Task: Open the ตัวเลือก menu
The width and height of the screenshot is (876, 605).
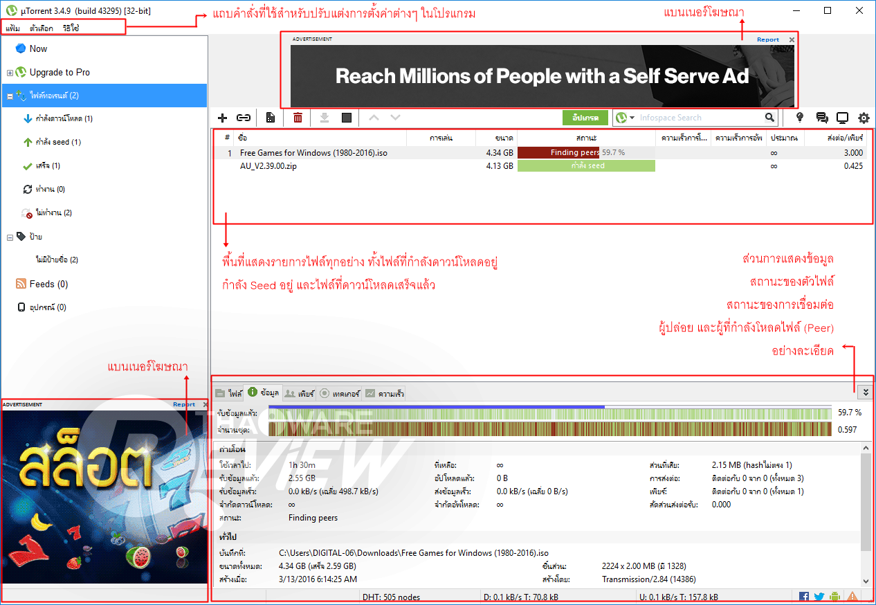Action: [42, 28]
